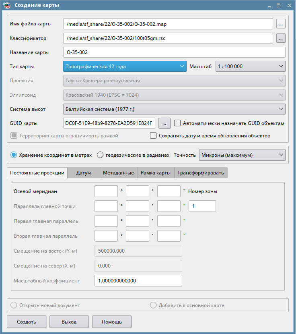Toggle Сохранять дату и время обновления объектов
Viewport: 296px width, 334px height.
pos(153,136)
